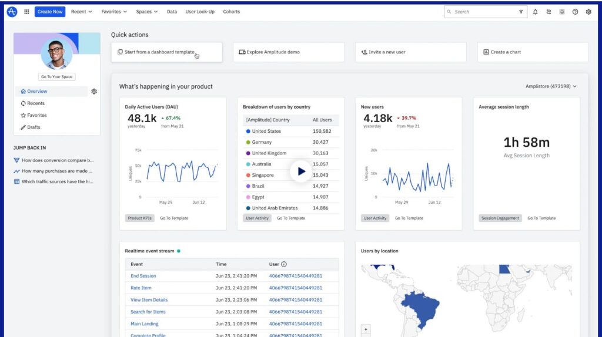Click the profile avatar photo
This screenshot has width=602, height=337.
click(57, 53)
